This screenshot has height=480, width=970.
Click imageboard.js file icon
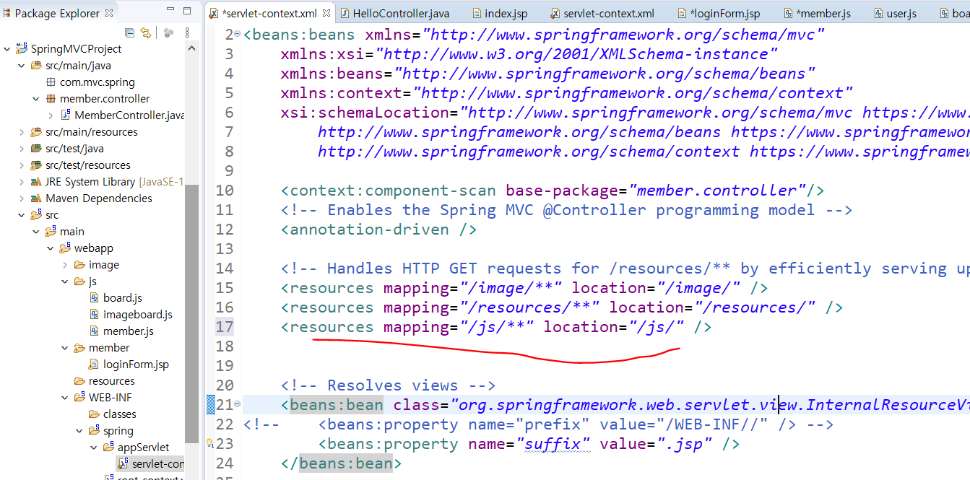point(95,315)
